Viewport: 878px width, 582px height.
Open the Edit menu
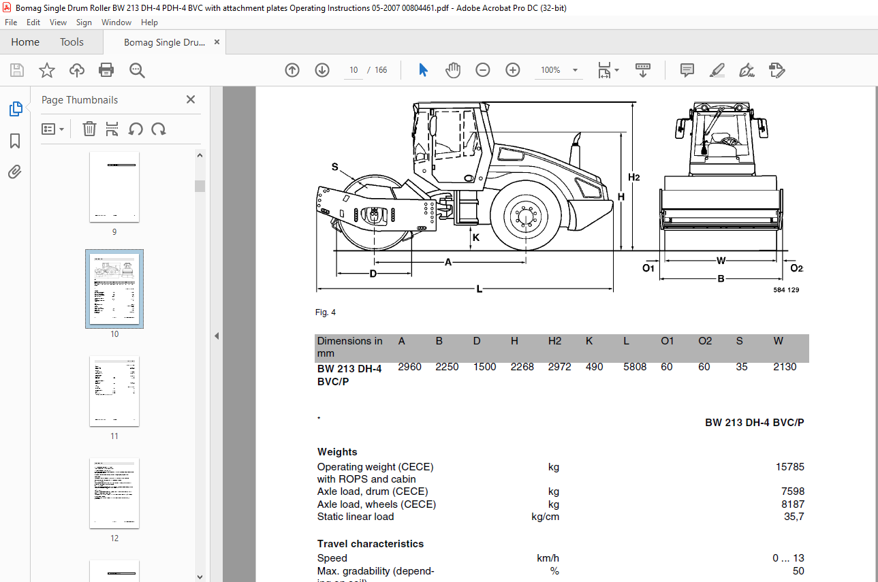[x=33, y=22]
